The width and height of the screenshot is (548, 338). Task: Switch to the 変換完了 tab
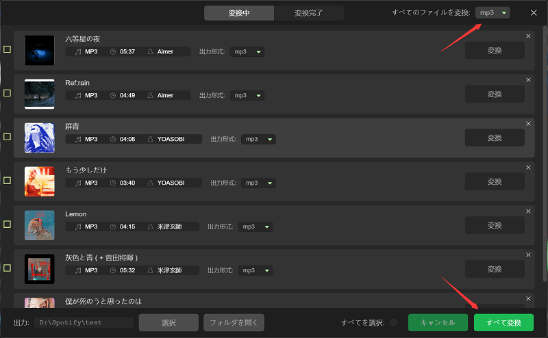click(x=309, y=13)
